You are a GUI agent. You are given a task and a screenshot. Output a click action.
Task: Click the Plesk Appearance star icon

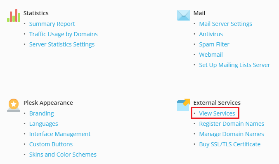(x=14, y=105)
